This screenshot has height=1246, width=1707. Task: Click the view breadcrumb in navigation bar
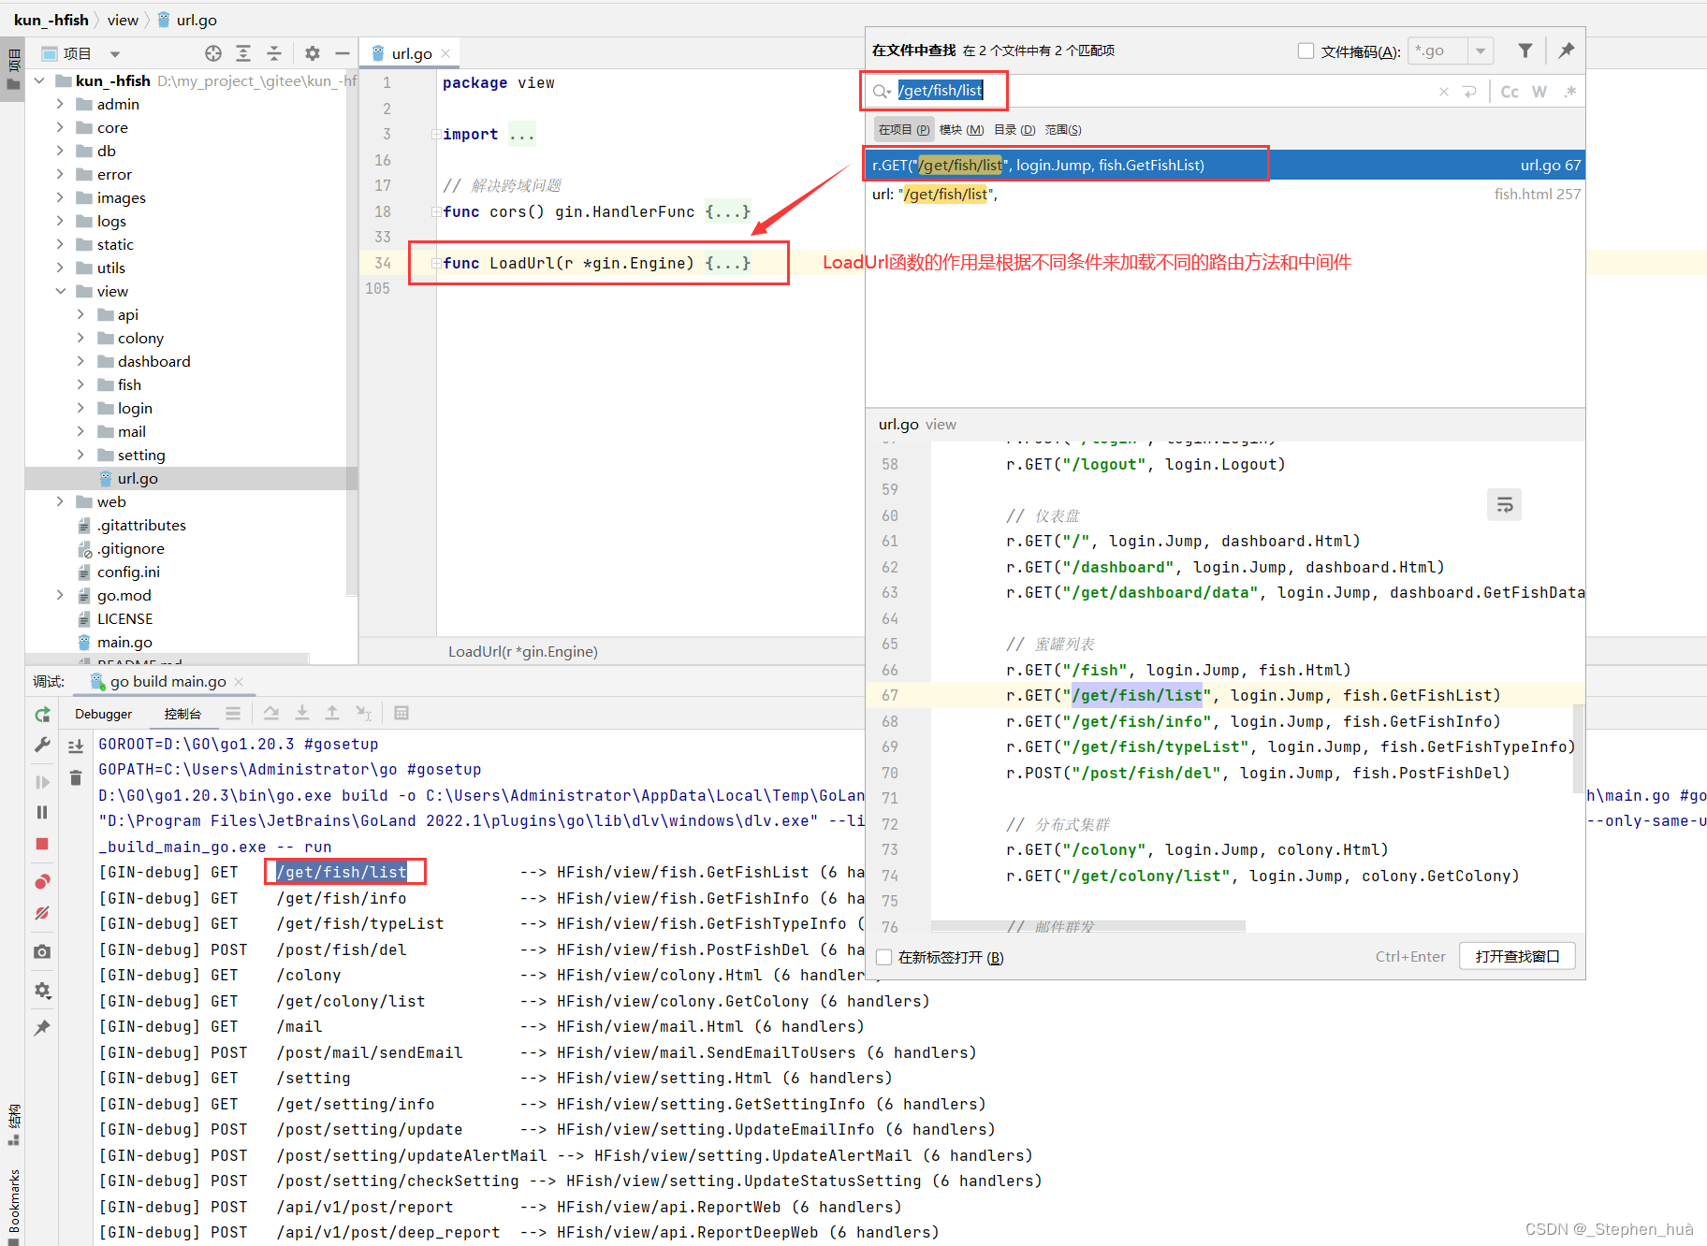[123, 20]
